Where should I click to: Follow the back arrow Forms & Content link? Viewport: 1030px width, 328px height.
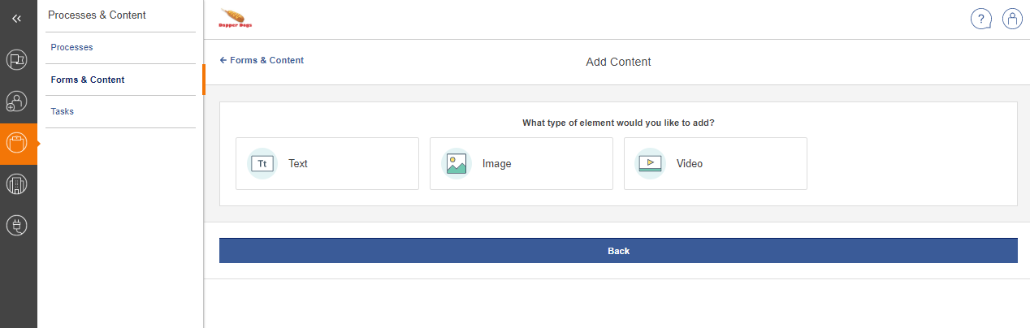pyautogui.click(x=262, y=60)
